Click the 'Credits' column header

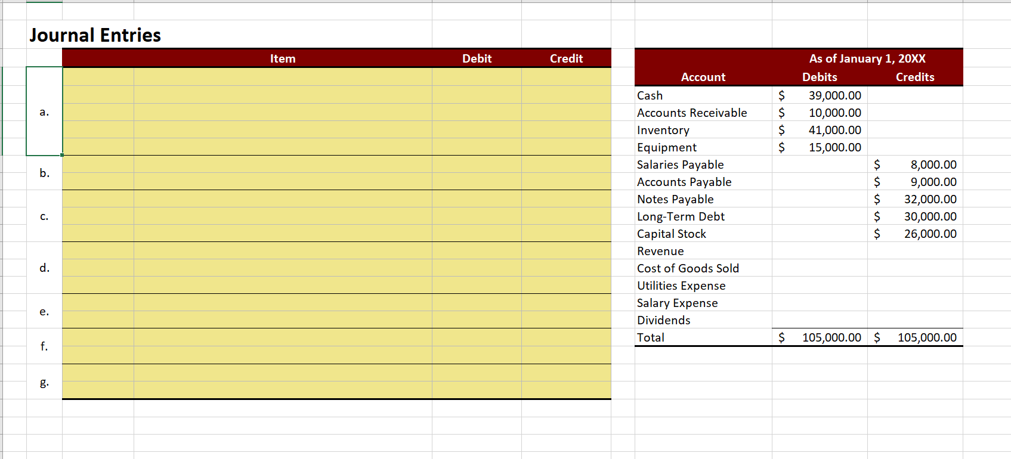point(915,77)
